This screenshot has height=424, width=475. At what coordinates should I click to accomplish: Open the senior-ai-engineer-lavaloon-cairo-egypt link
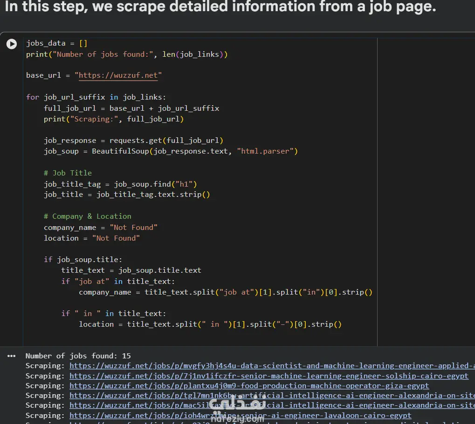[x=240, y=416]
